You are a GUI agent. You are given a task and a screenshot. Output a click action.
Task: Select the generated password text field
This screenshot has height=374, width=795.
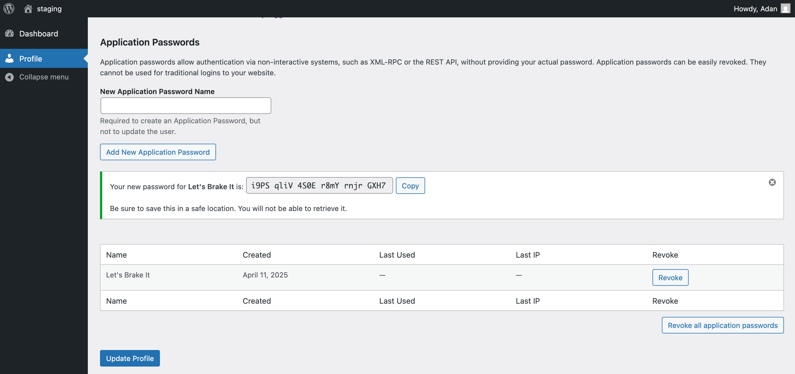319,185
